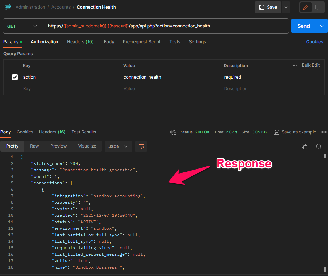Screen dimensions: 328x276
Task: Click the network globe icon
Action: click(173, 132)
